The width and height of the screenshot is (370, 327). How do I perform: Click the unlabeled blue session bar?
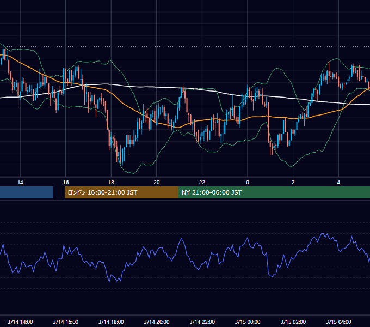coord(27,192)
